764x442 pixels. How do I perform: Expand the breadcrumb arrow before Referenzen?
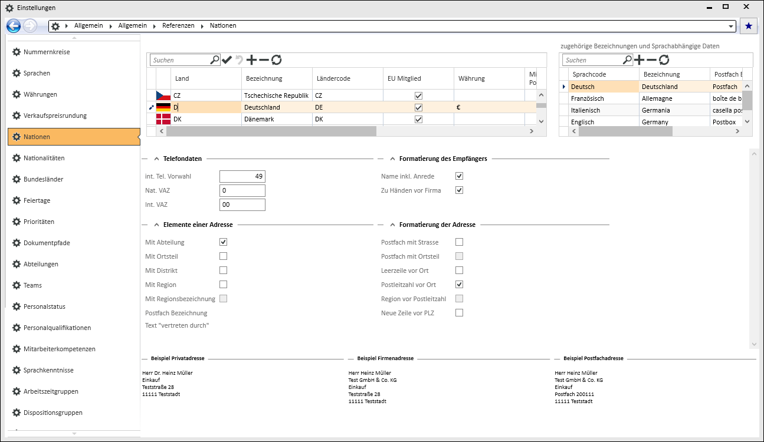155,26
